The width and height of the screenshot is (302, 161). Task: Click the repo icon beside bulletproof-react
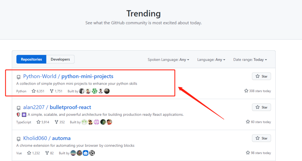coord(18,108)
